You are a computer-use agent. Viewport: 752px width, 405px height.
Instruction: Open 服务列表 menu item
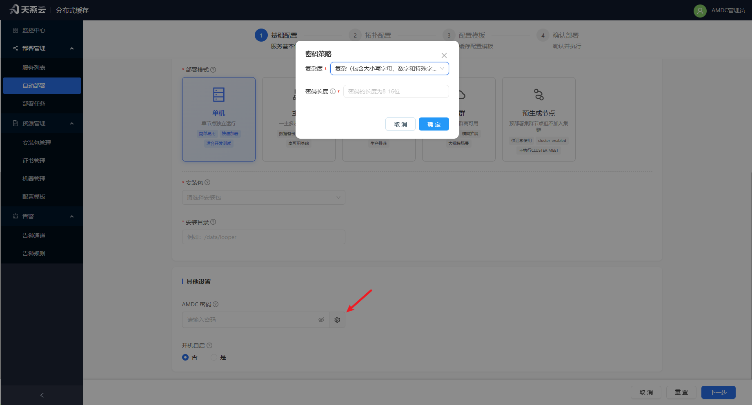(42, 68)
